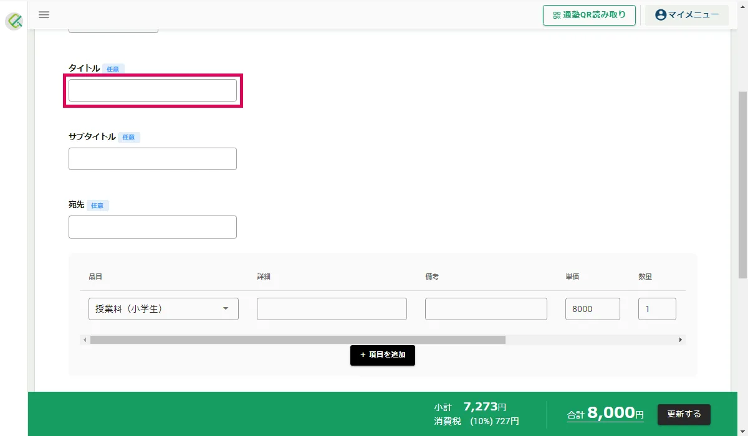Screen dimensions: 748x436
Task: Click the ＋項目を追加 button
Action: (x=383, y=355)
